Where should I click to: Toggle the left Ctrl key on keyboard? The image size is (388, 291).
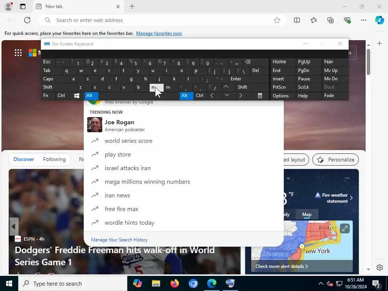(63, 96)
